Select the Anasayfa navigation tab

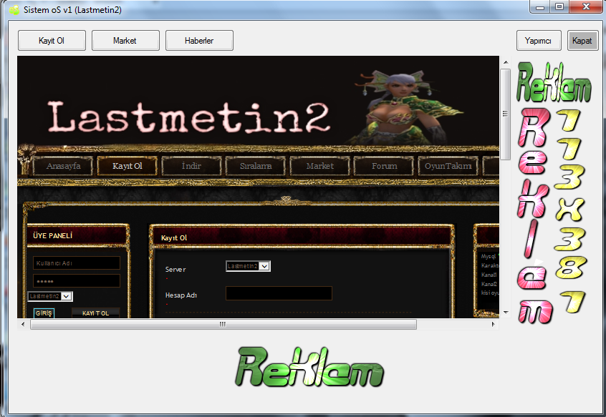coord(63,166)
